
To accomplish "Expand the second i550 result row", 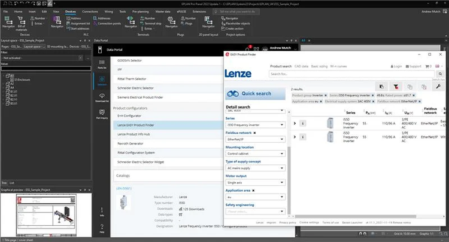I will pyautogui.click(x=295, y=137).
